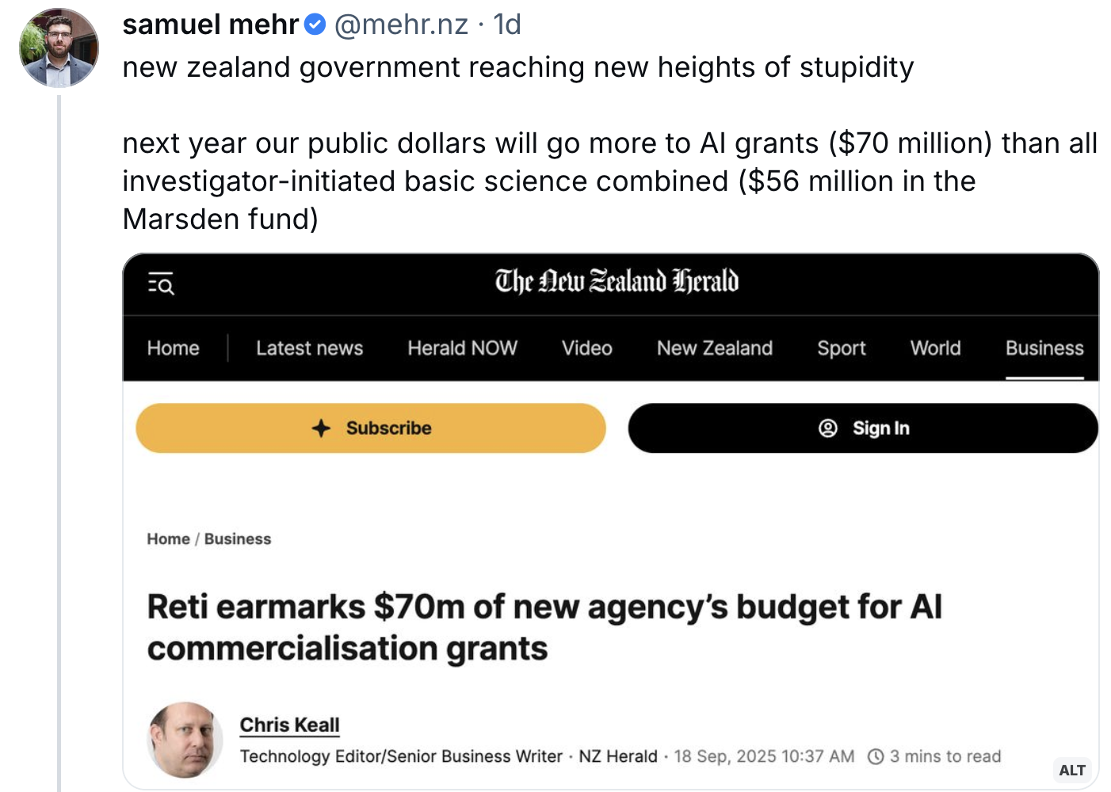1111x792 pixels.
Task: Click the blue verified badge
Action: [315, 25]
